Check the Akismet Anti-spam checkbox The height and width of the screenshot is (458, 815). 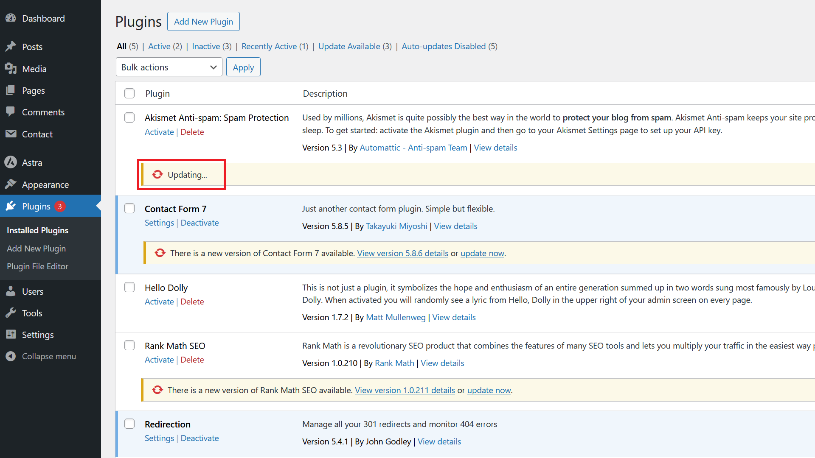tap(129, 117)
